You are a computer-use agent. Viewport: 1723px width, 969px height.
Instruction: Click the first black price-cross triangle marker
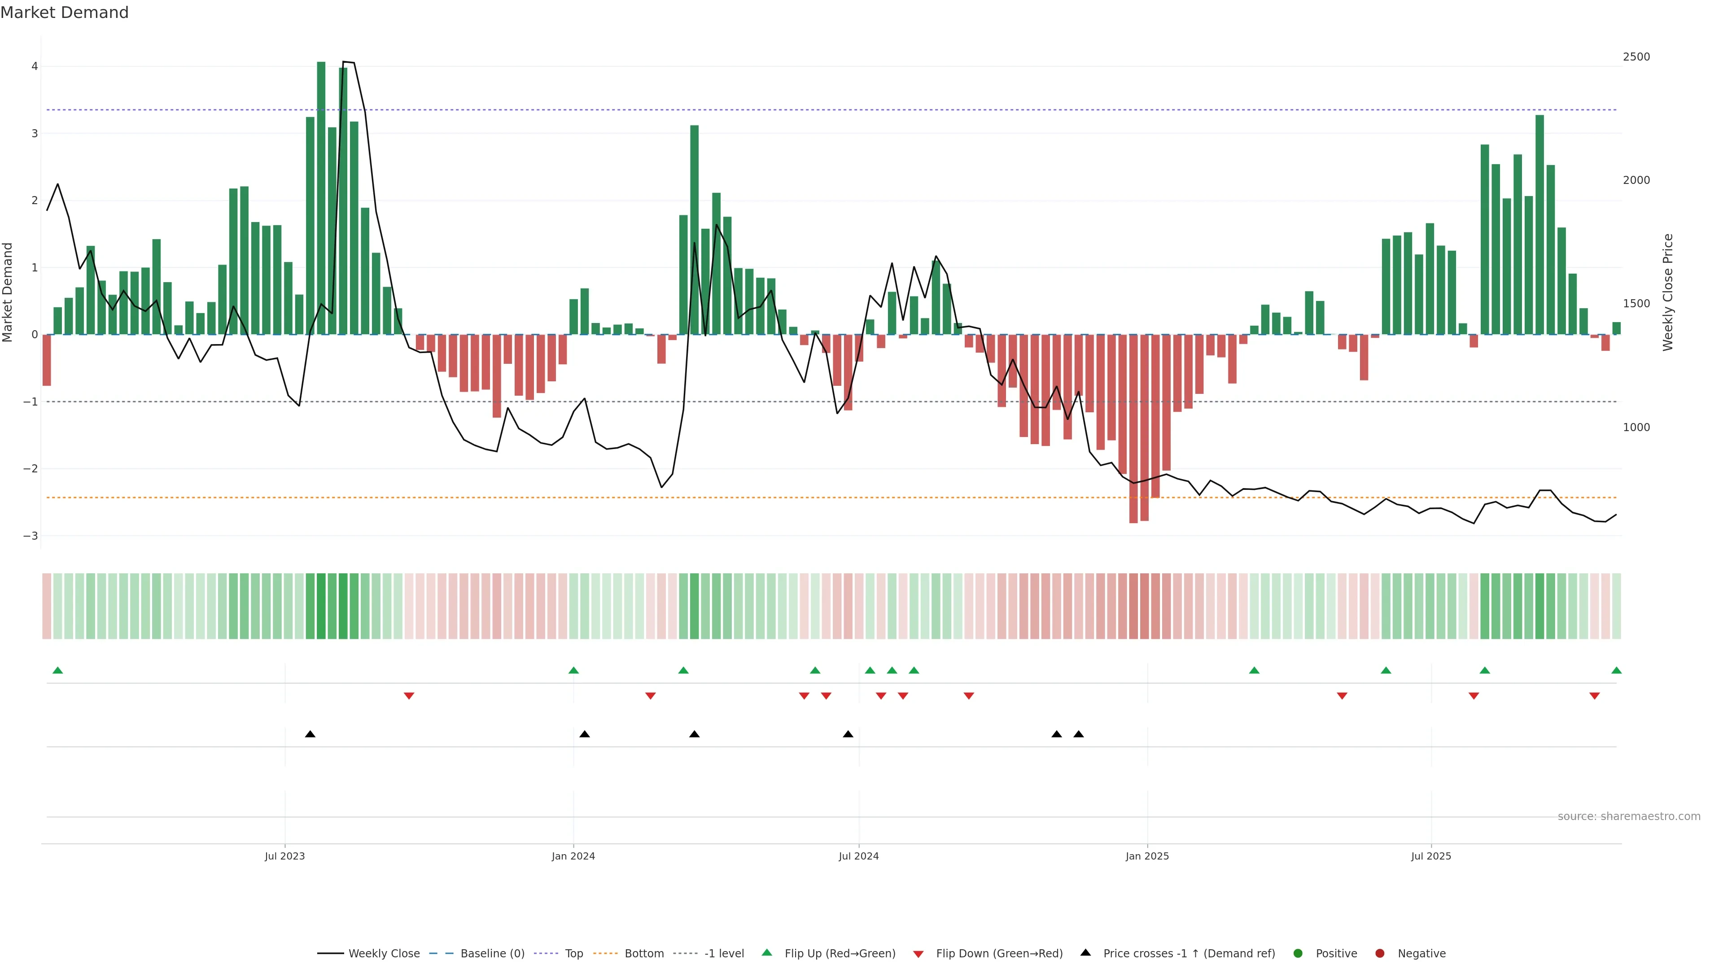(310, 734)
